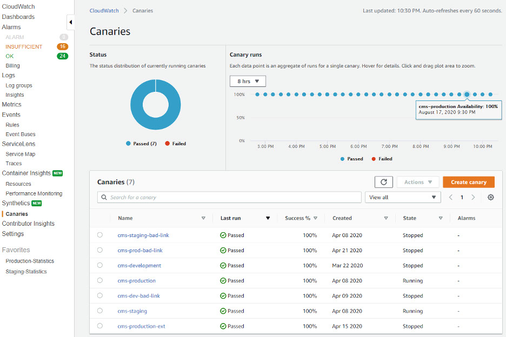Click the Name column sort arrow
The width and height of the screenshot is (506, 337).
pyautogui.click(x=203, y=218)
